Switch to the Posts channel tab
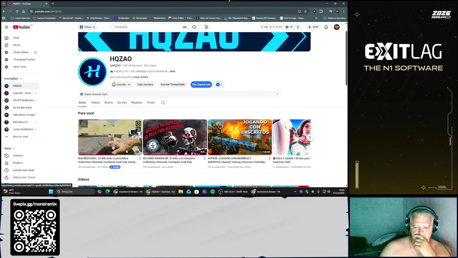Screen dimensions: 458x258 tap(151, 102)
